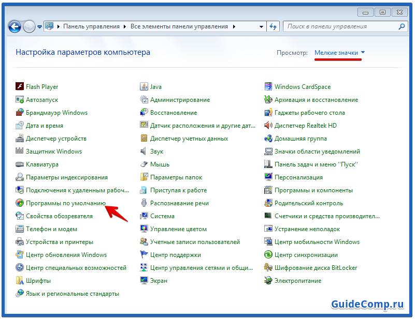This screenshot has height=319, width=415.
Task: Click the Windows Firewall brick wall icon
Action: point(20,113)
